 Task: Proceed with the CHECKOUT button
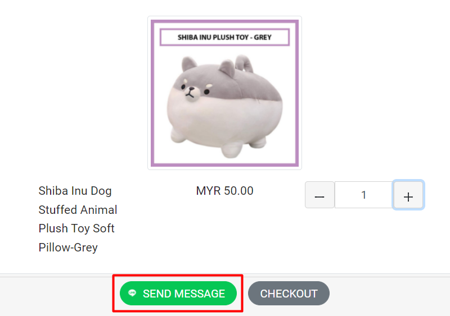point(289,294)
